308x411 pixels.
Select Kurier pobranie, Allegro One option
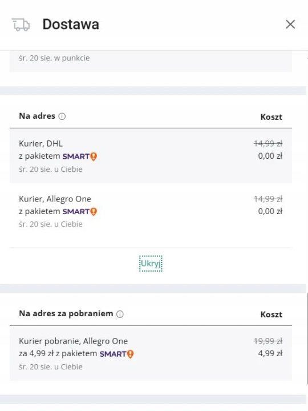[151, 353]
